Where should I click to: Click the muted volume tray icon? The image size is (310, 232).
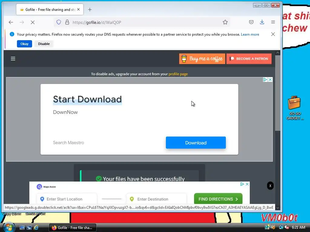coord(287,227)
